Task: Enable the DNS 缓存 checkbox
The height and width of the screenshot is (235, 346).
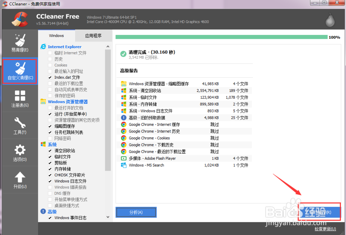Action: [50, 193]
